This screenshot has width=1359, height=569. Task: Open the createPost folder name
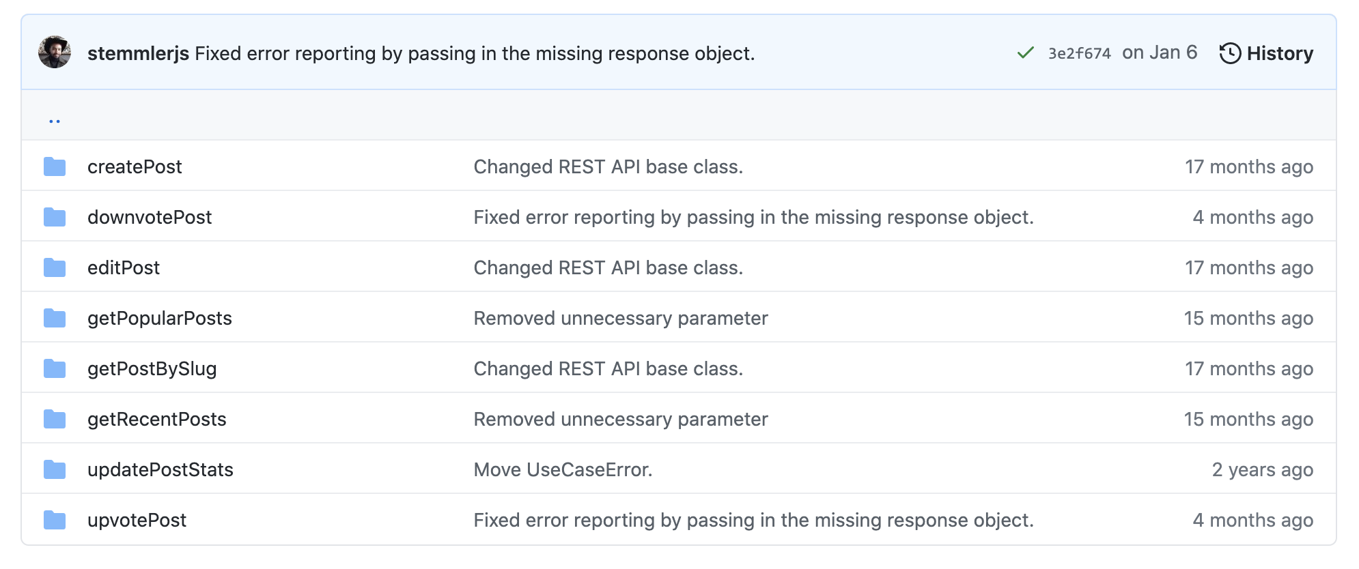pos(135,166)
